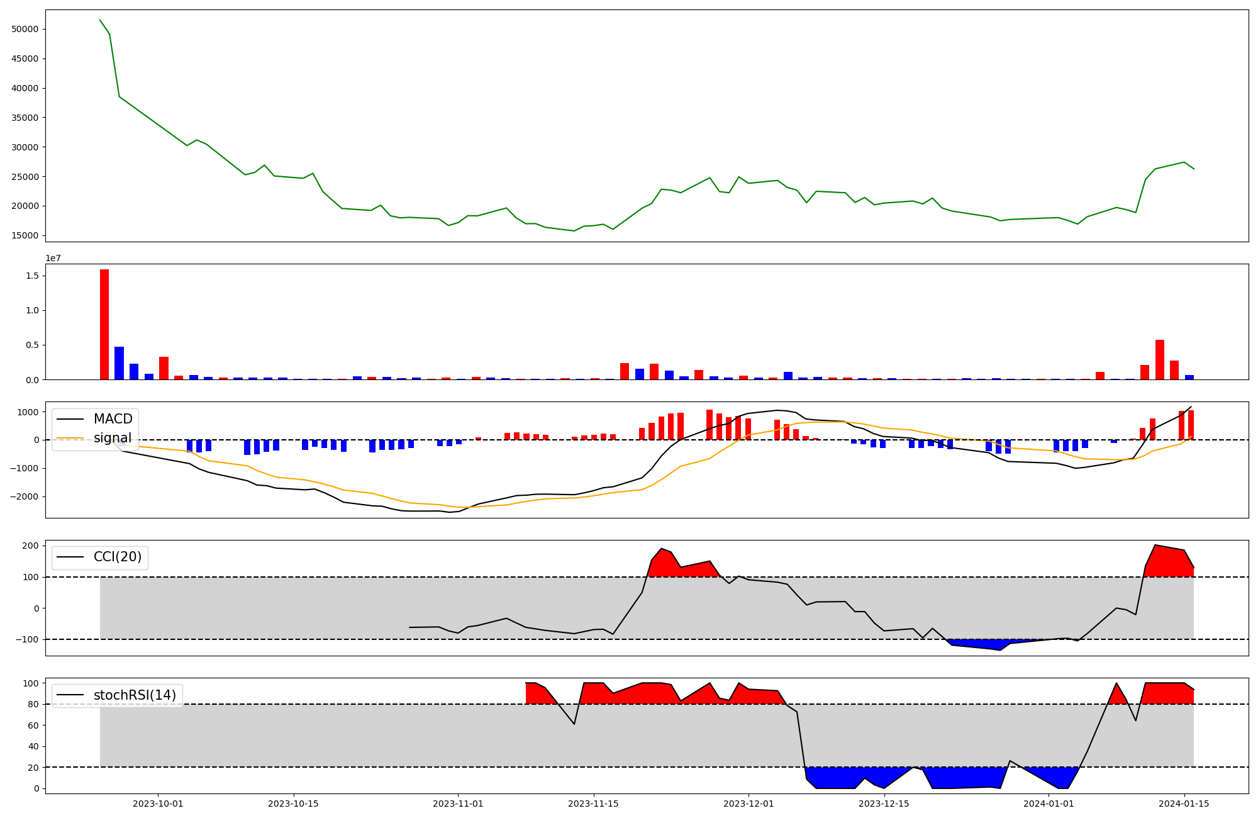Click the 2023-11-15 date tick label

click(x=594, y=804)
